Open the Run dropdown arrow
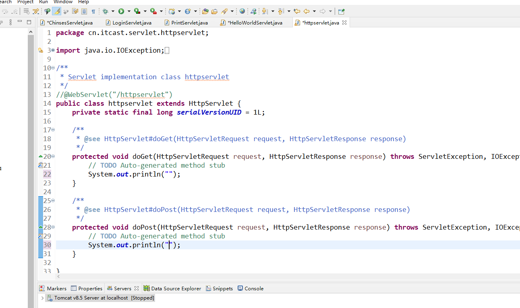Viewport: 520px width, 308px height. [129, 11]
